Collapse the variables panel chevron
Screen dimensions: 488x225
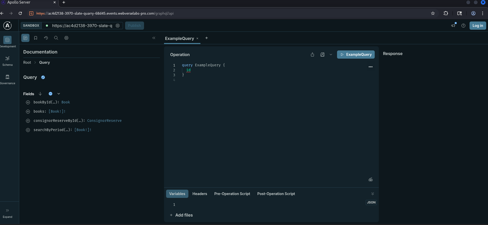[373, 194]
